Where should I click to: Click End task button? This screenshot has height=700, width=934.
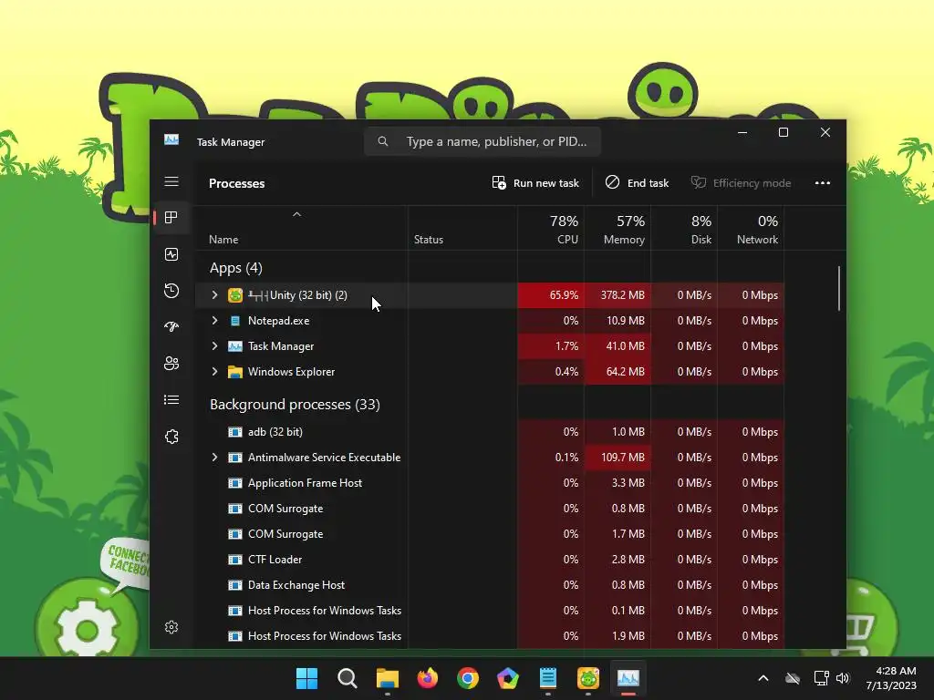(x=637, y=182)
